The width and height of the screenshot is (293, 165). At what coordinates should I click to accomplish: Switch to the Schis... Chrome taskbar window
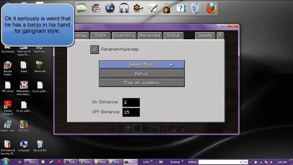pos(86,162)
